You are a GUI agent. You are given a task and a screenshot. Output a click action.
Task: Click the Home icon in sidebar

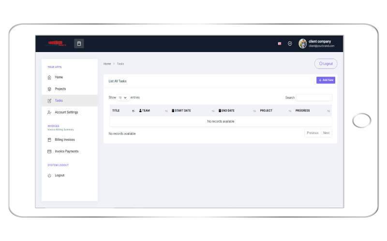tap(49, 77)
